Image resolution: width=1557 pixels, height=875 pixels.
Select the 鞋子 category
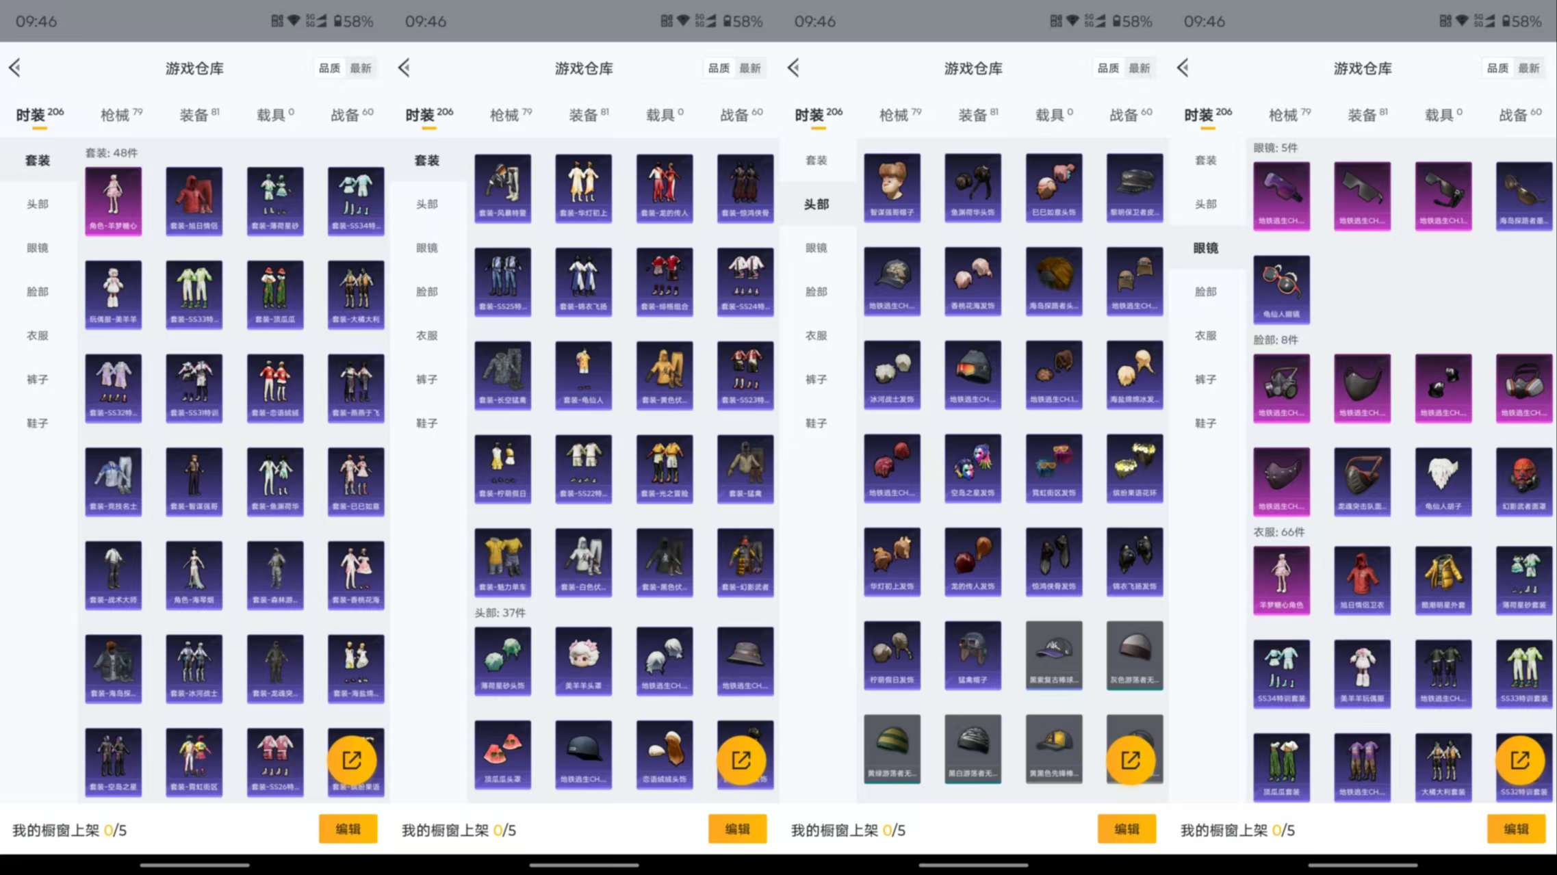(x=38, y=423)
